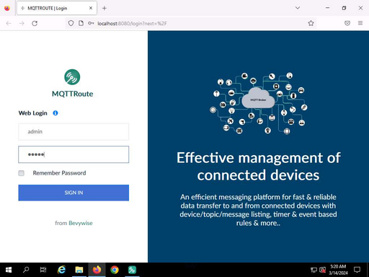Launch Google Chrome from the taskbar

115,270
